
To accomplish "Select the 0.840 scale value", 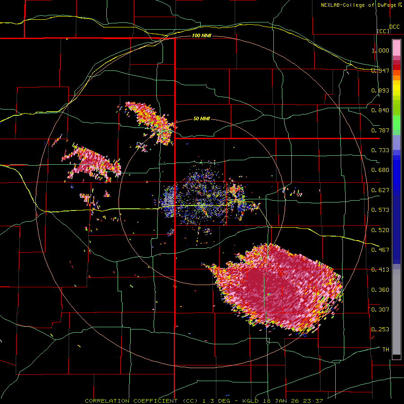I will point(380,110).
